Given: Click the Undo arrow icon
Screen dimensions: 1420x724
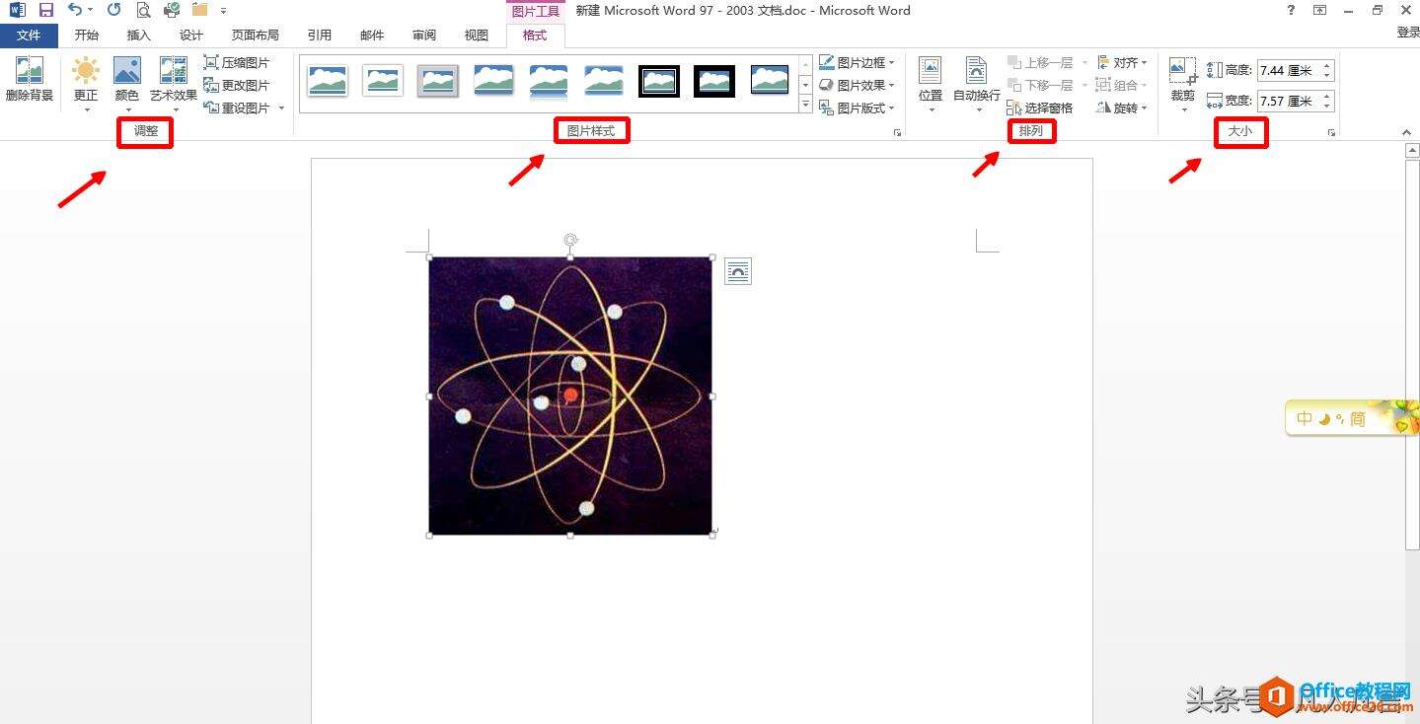Looking at the screenshot, I should tap(75, 10).
